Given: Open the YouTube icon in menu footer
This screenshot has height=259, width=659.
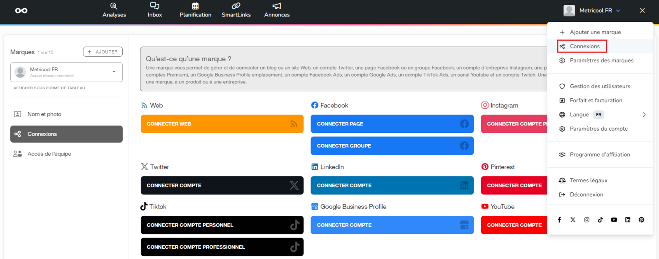Looking at the screenshot, I should point(614,220).
